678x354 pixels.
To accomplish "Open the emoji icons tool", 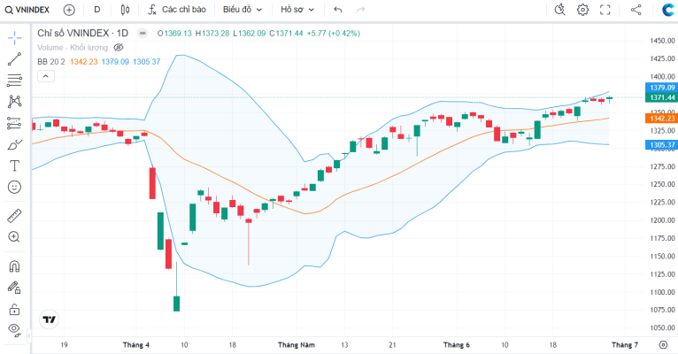I will (x=14, y=187).
